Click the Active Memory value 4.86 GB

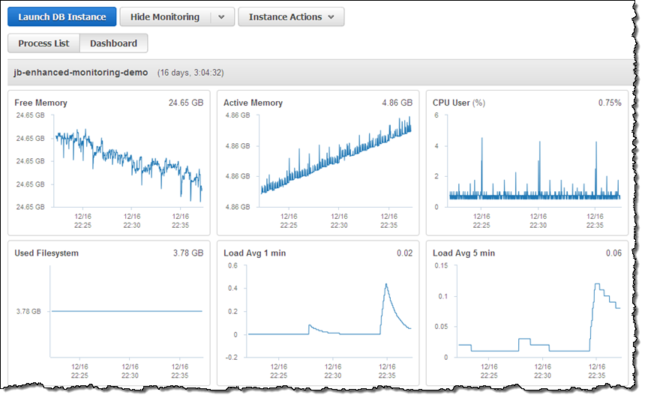(397, 103)
